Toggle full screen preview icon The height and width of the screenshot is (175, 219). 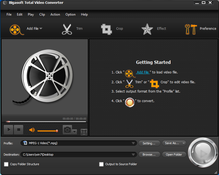[x=84, y=132]
